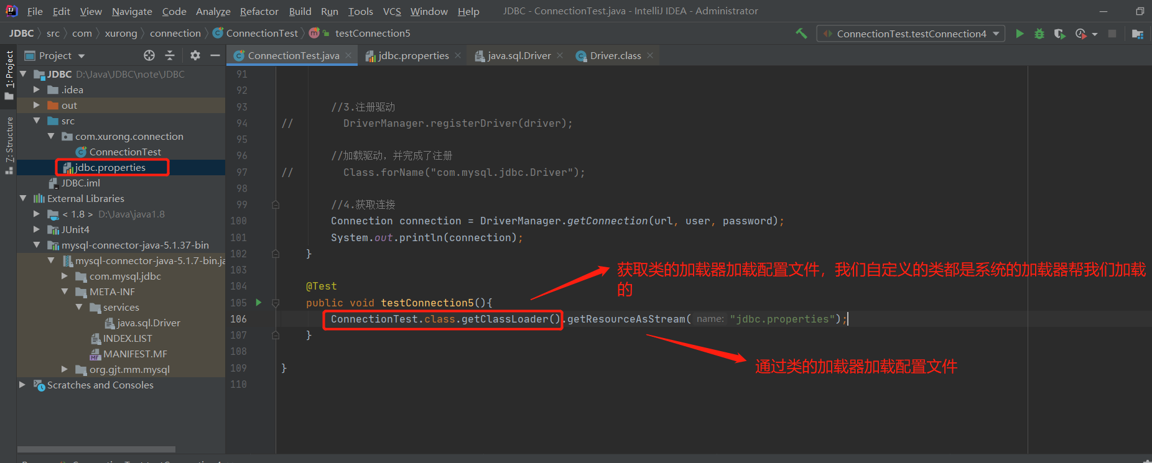Open the VCS menu
Screen dimensions: 1152x463
click(392, 11)
